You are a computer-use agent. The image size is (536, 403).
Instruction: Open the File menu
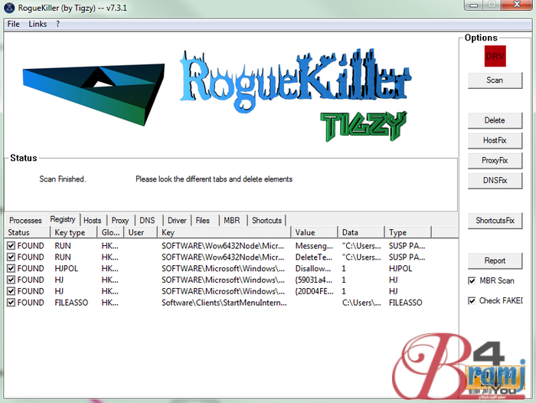click(x=13, y=24)
